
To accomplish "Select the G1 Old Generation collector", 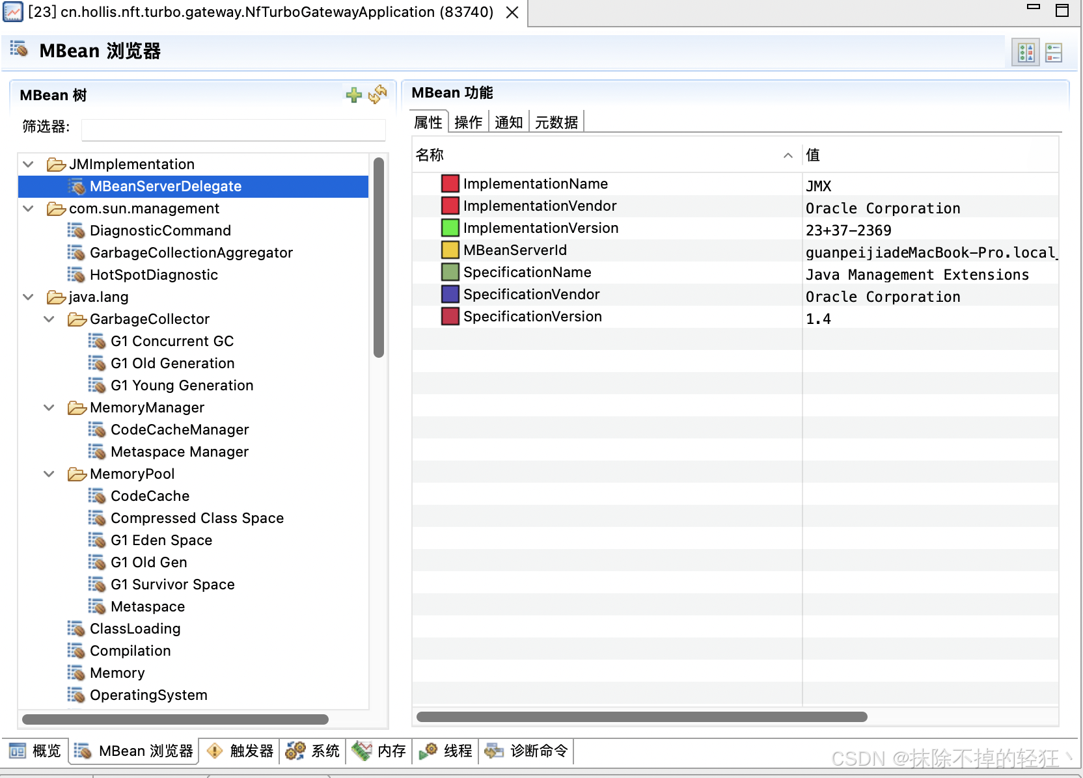I will click(172, 363).
